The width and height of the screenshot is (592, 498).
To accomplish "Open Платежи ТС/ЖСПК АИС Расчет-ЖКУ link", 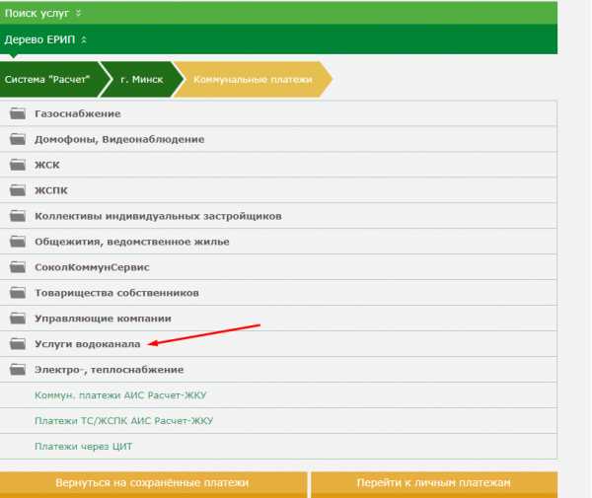I will tap(123, 421).
